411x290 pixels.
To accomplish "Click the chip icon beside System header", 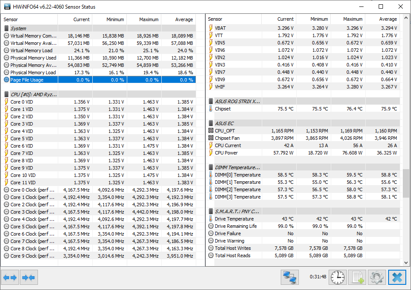I will (6, 28).
